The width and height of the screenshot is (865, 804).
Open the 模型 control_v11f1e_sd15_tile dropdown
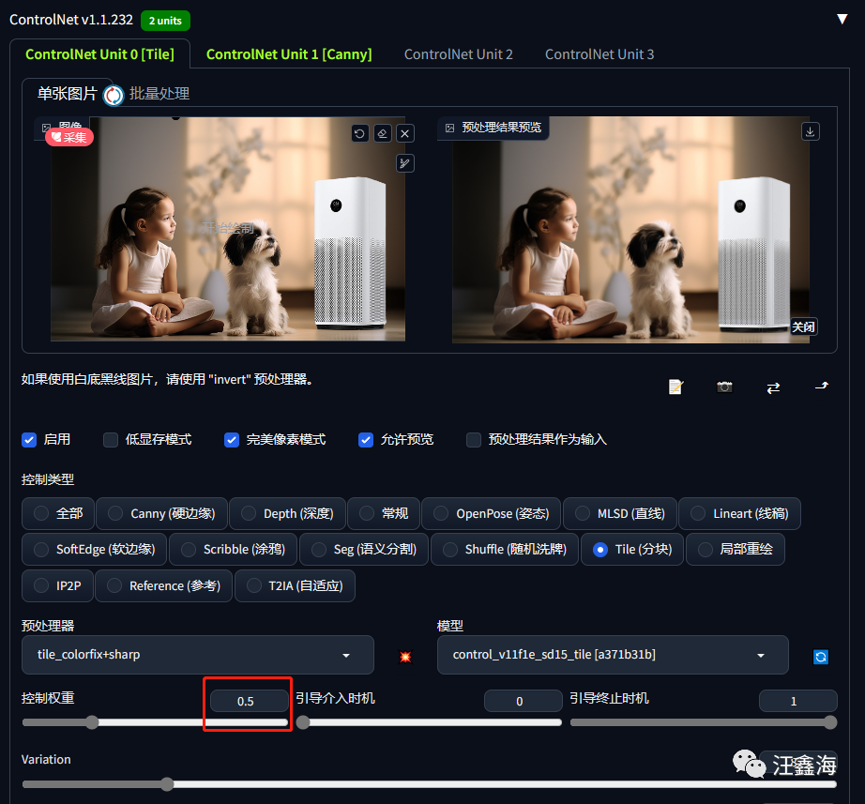tap(613, 655)
